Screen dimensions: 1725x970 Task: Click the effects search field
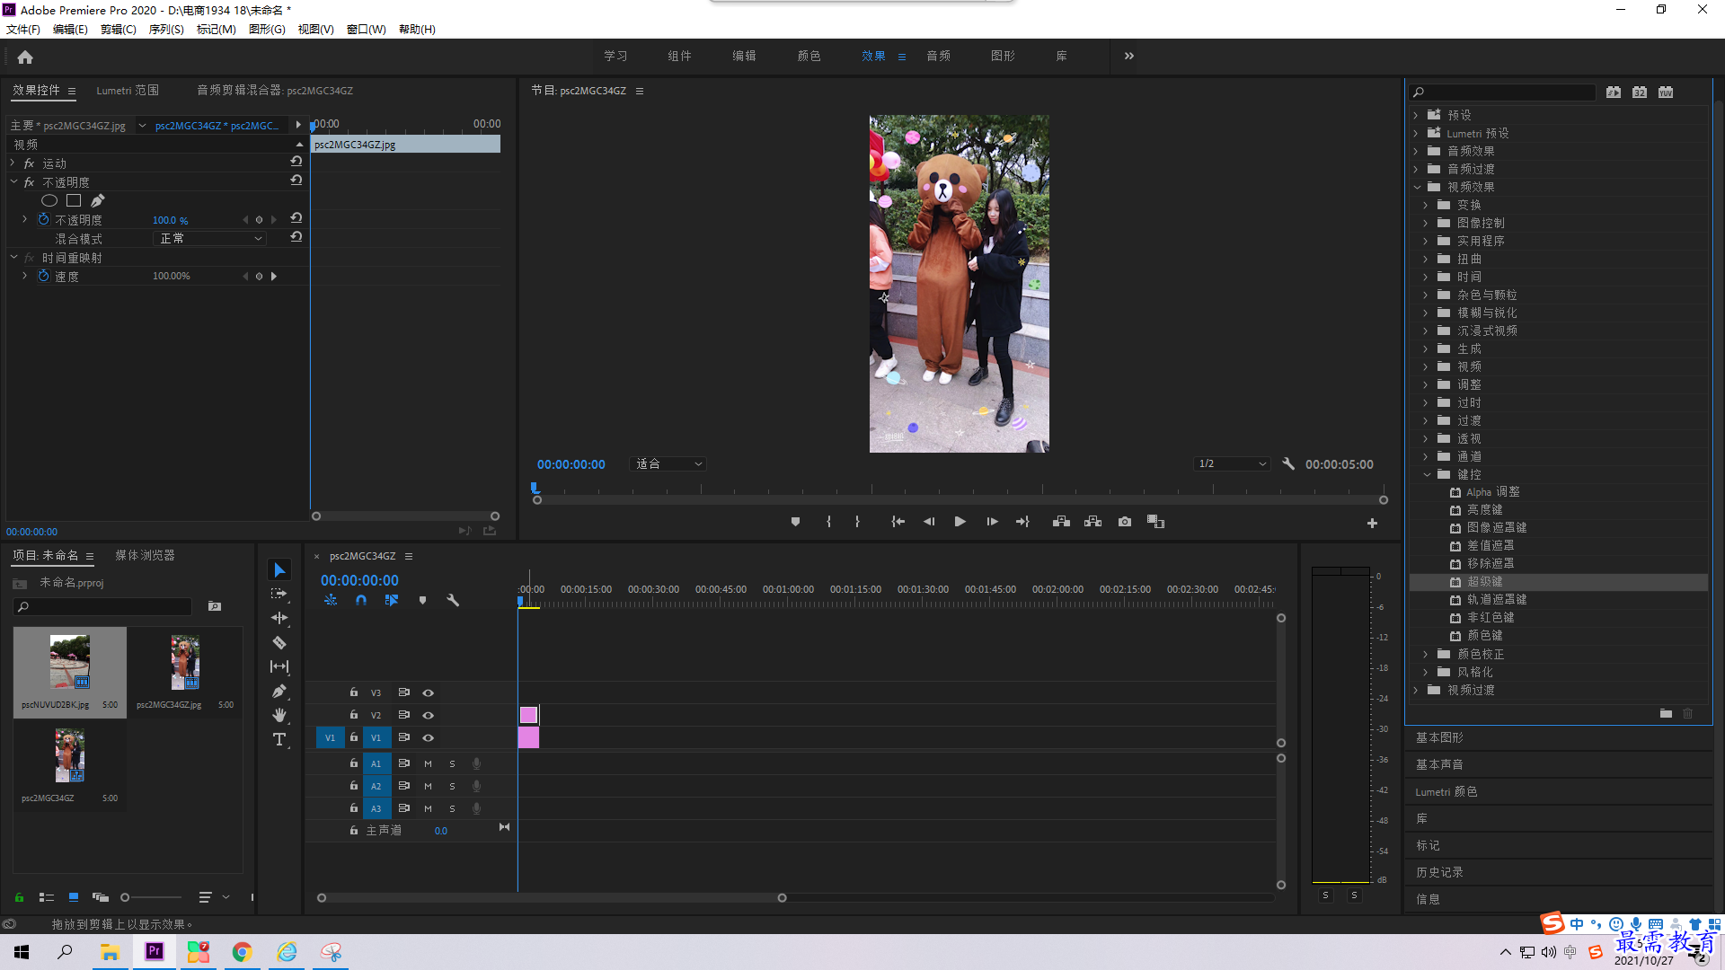click(1502, 92)
